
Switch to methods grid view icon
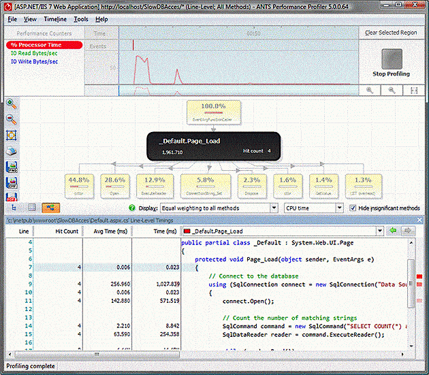pos(32,208)
